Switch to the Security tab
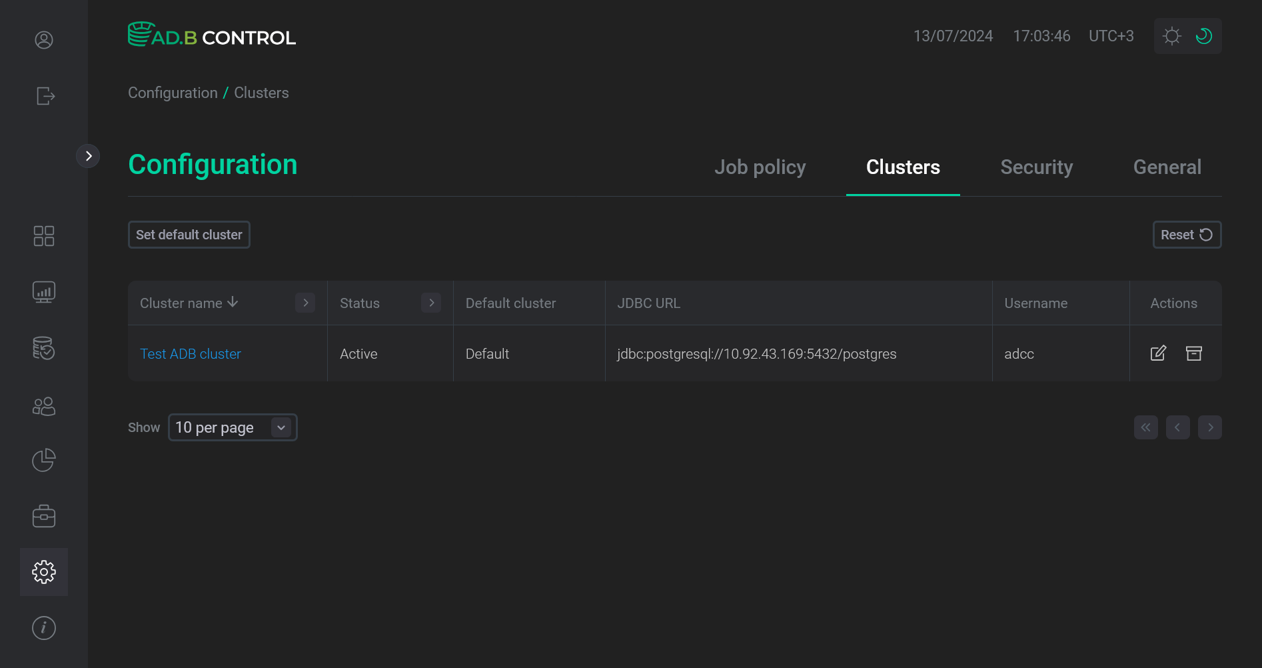Screen dimensions: 1262x668 click(1036, 167)
